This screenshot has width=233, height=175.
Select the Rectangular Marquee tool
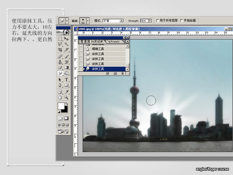tap(60, 39)
